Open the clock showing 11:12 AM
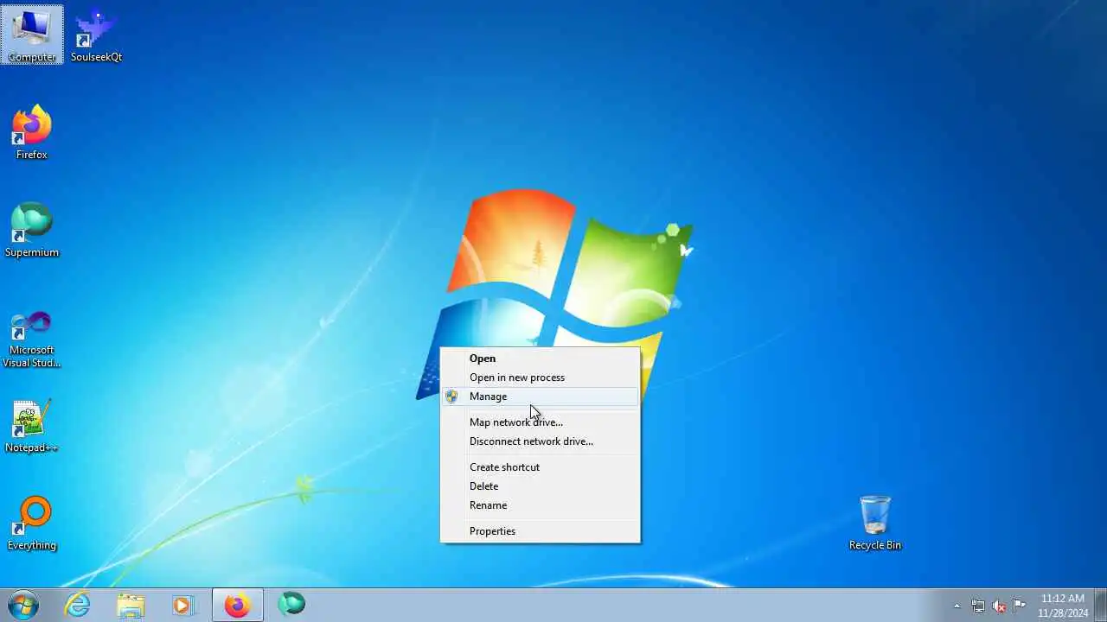Viewport: 1107px width, 622px height. point(1063,605)
